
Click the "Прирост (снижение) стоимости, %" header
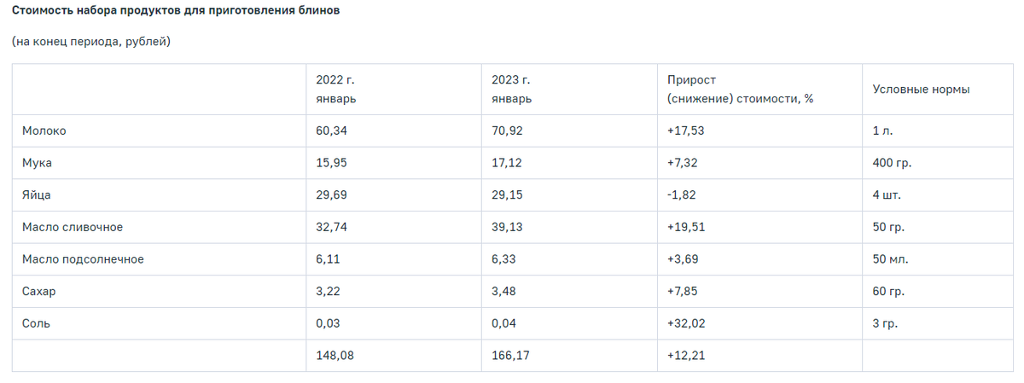click(740, 89)
